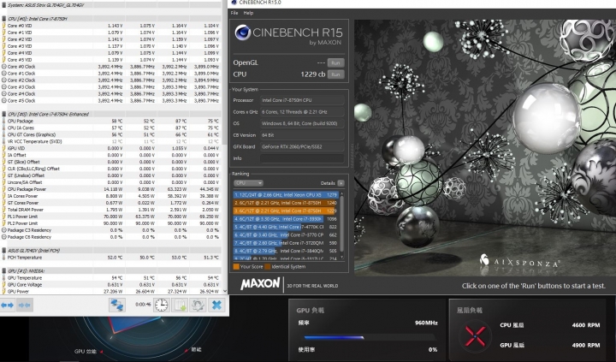Open the File menu in Cinebench
The width and height of the screenshot is (616, 362).
click(x=234, y=13)
